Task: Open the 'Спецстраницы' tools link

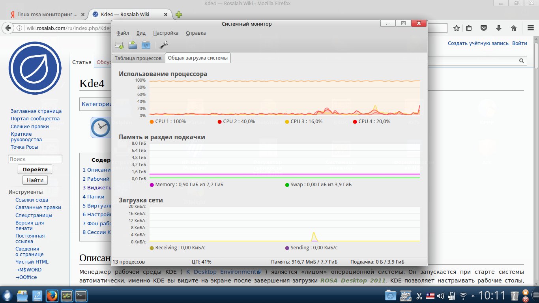Action: click(34, 215)
